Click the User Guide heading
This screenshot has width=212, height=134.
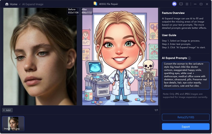click(169, 35)
